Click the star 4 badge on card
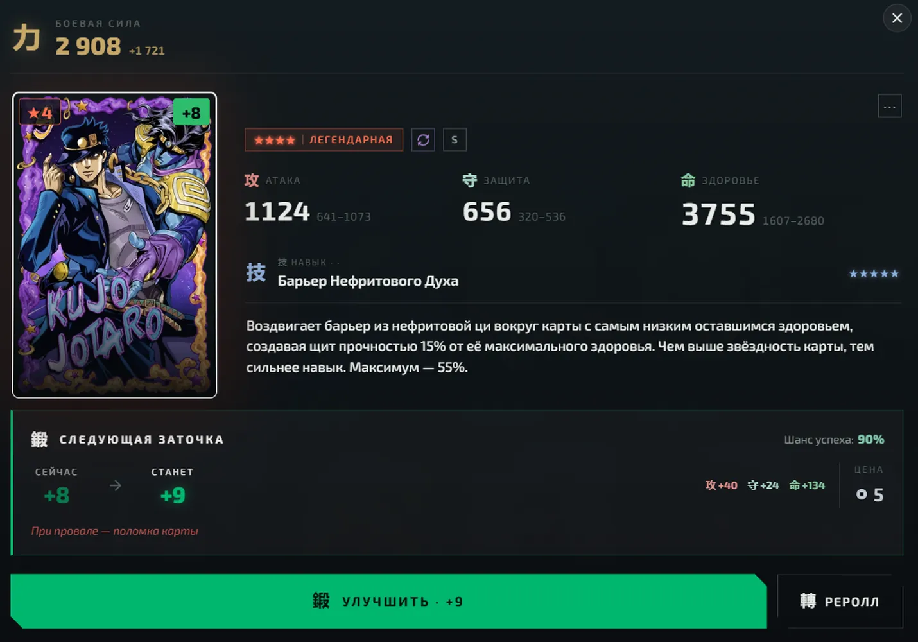This screenshot has height=642, width=918. pyautogui.click(x=40, y=114)
